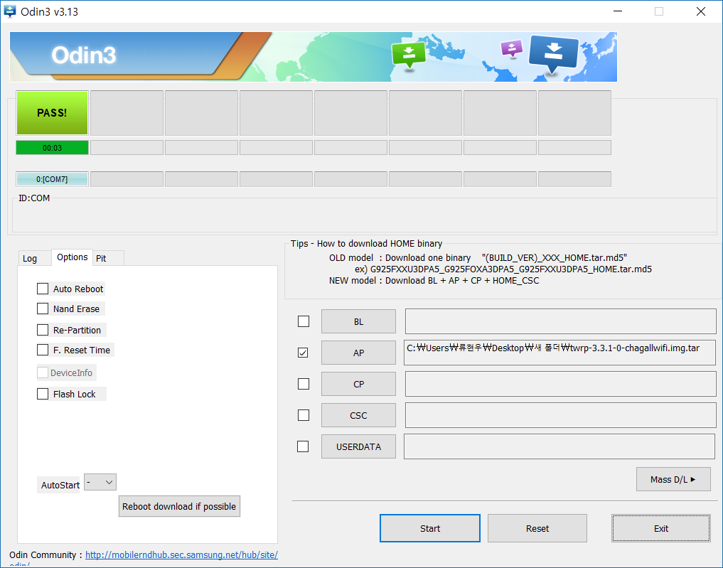The width and height of the screenshot is (723, 568).
Task: Uncheck the AP file checkbox
Action: 303,353
